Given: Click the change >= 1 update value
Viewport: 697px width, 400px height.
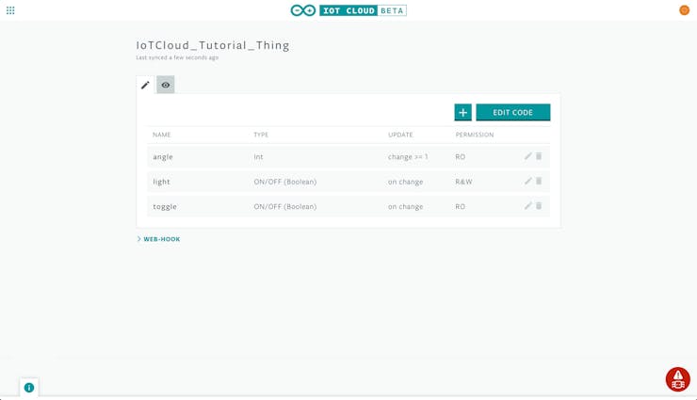Looking at the screenshot, I should click(x=408, y=157).
